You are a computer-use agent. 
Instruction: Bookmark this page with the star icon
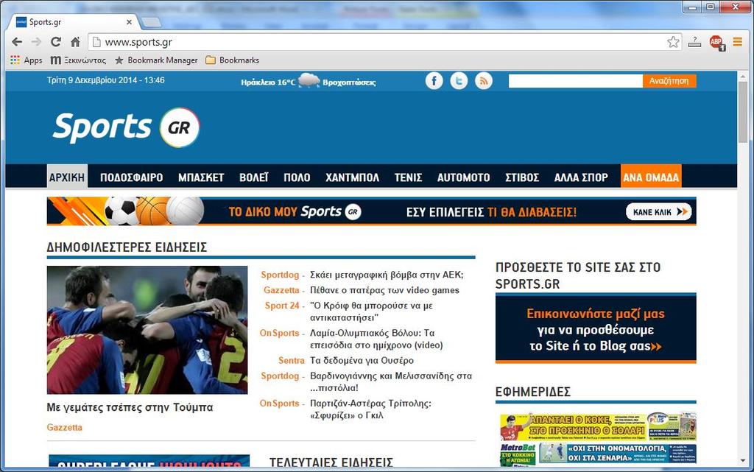point(673,42)
